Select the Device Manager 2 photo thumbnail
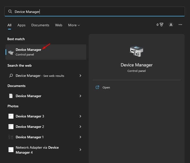The height and width of the screenshot is (163, 190). tap(11, 127)
